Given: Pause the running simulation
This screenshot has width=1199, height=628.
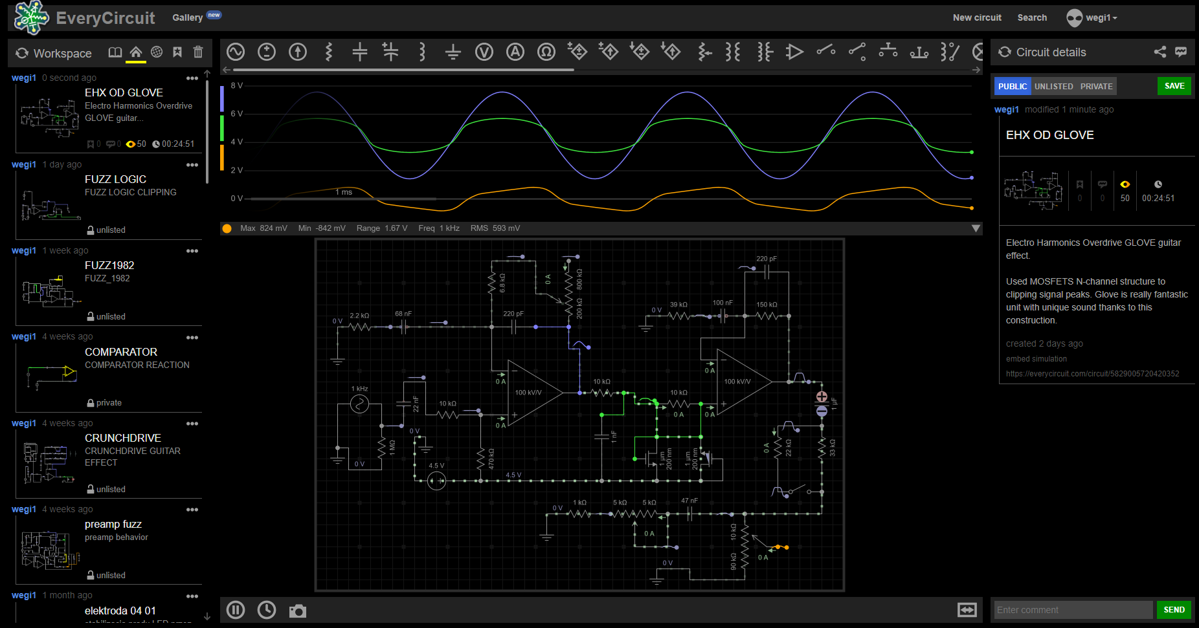Looking at the screenshot, I should (x=236, y=610).
